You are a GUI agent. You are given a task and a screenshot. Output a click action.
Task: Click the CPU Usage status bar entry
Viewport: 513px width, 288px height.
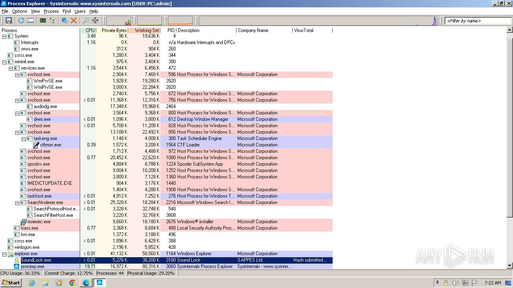coord(21,273)
